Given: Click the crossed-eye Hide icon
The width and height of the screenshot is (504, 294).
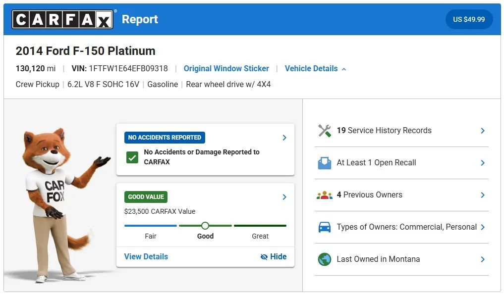Looking at the screenshot, I should [x=264, y=257].
